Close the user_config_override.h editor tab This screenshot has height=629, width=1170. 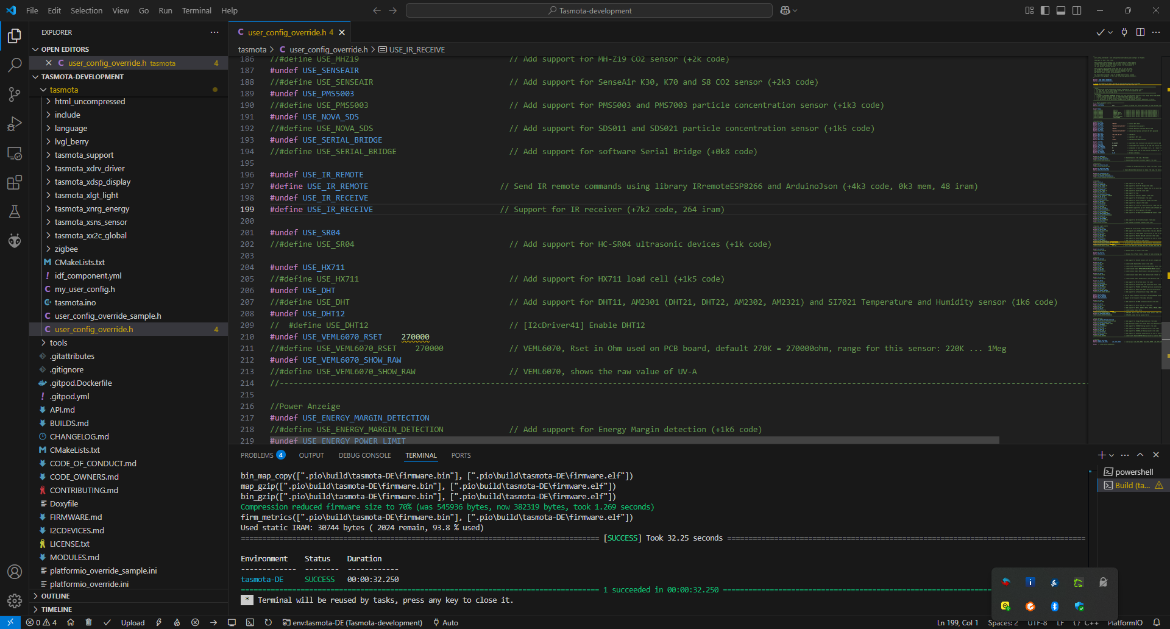342,32
